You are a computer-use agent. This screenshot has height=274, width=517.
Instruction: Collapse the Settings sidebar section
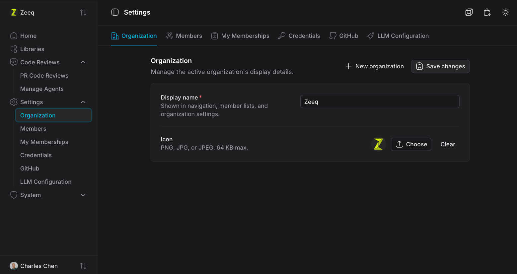tap(83, 102)
